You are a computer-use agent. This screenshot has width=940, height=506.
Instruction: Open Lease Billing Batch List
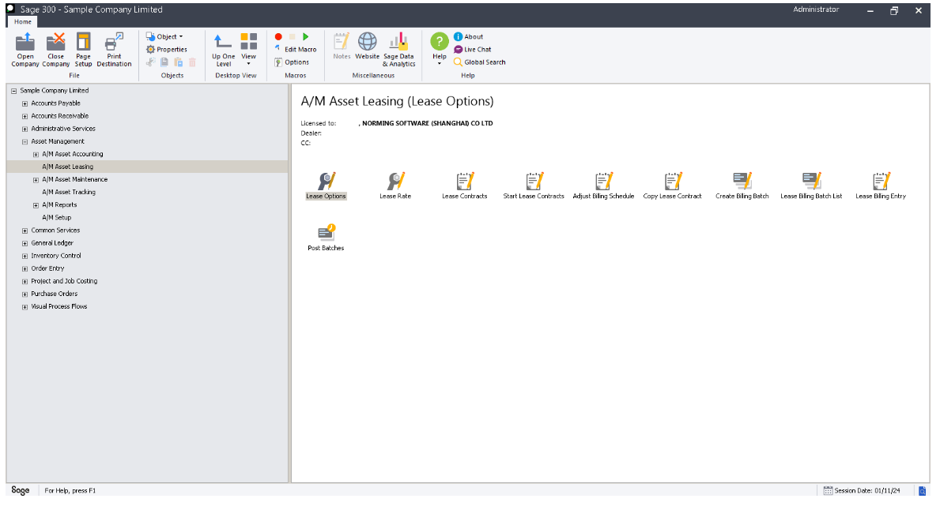[x=811, y=185]
